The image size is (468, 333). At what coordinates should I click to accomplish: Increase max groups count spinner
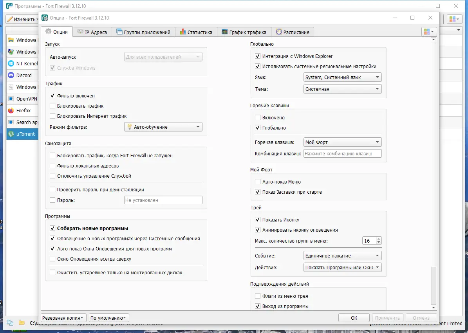click(379, 239)
